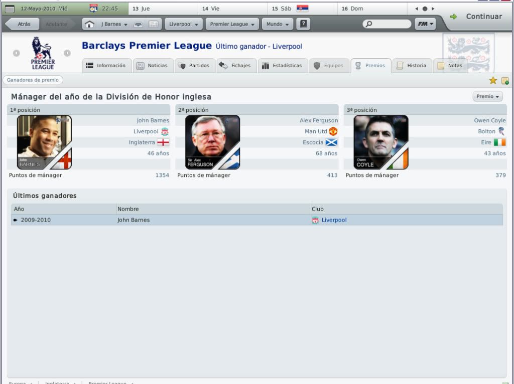Expand the Mundo dropdown menu
Image resolution: width=514 pixels, height=384 pixels.
click(x=277, y=24)
